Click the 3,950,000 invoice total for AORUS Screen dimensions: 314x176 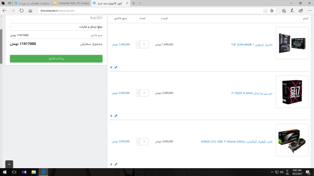[x=121, y=142]
